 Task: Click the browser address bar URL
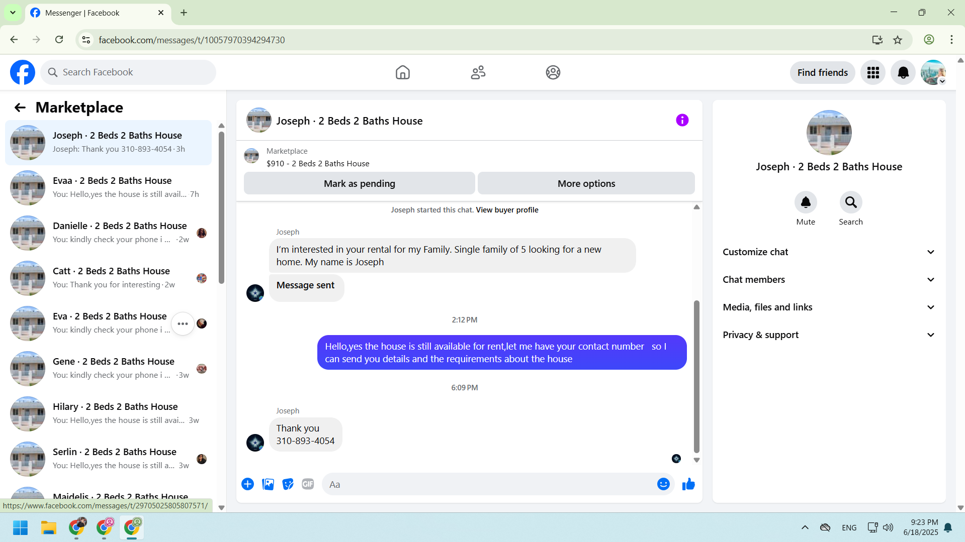pos(192,40)
